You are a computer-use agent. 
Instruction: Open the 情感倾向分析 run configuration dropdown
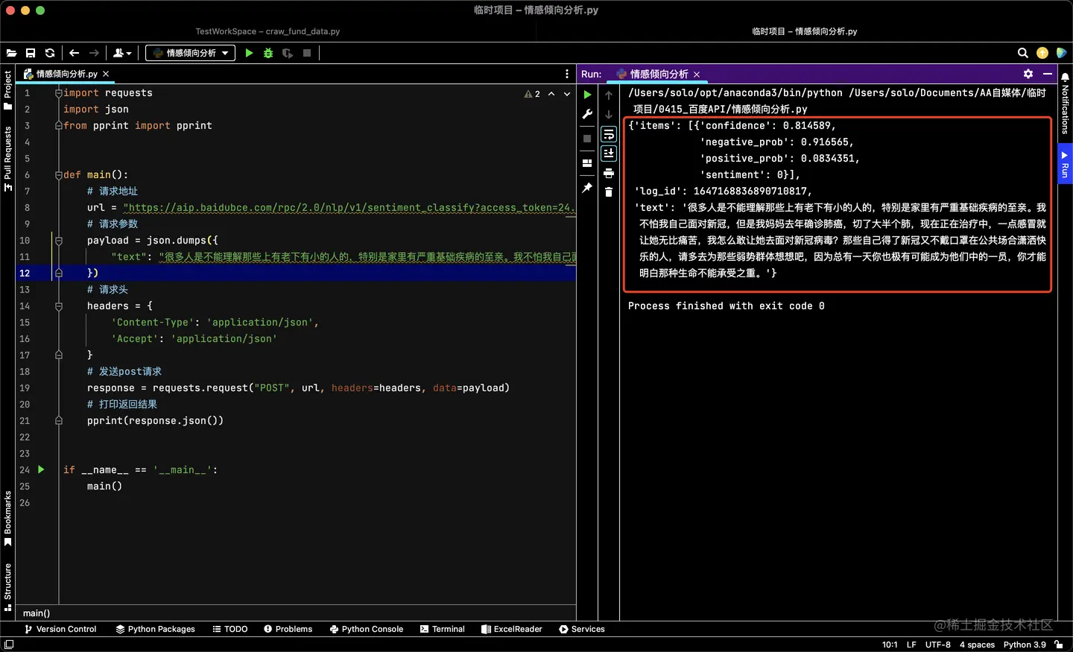(190, 53)
